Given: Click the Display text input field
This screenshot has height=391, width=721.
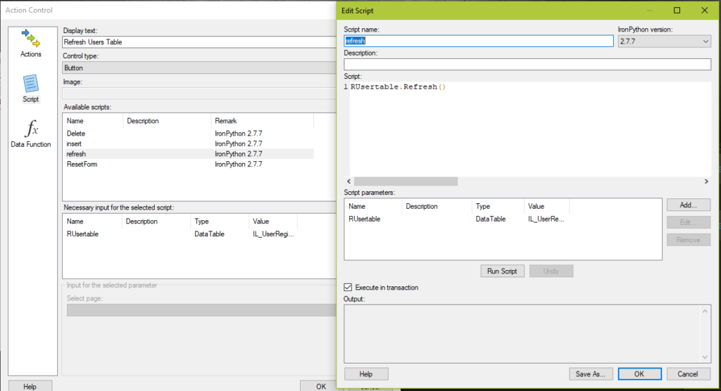Looking at the screenshot, I should [197, 42].
